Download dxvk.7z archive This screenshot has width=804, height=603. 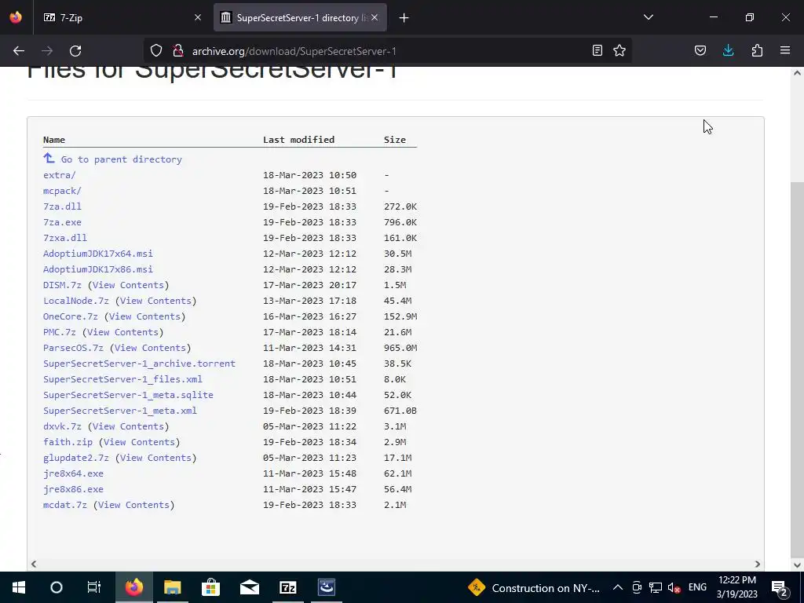(x=62, y=426)
